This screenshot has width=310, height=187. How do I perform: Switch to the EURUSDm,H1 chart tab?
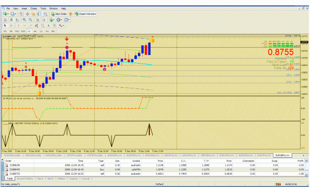coord(152,156)
